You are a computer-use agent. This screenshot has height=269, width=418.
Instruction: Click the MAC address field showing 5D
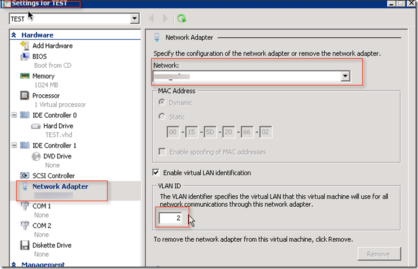pyautogui.click(x=210, y=132)
